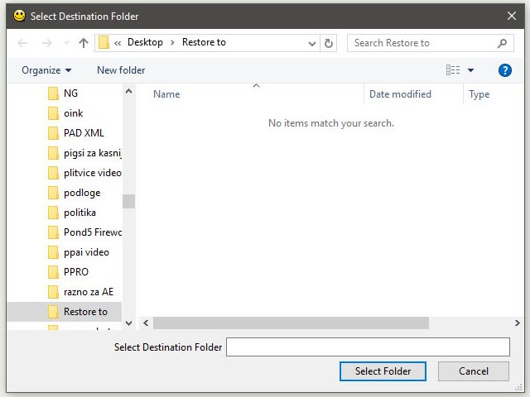The height and width of the screenshot is (397, 530).
Task: Click the Select Destination Folder text field
Action: click(368, 347)
